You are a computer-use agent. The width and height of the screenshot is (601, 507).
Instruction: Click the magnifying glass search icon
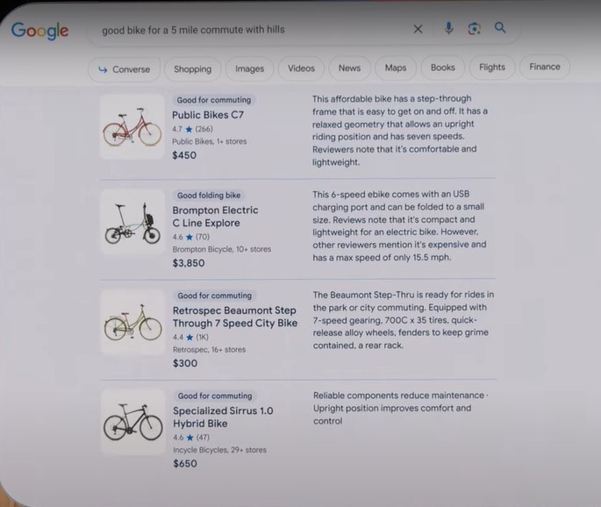500,28
